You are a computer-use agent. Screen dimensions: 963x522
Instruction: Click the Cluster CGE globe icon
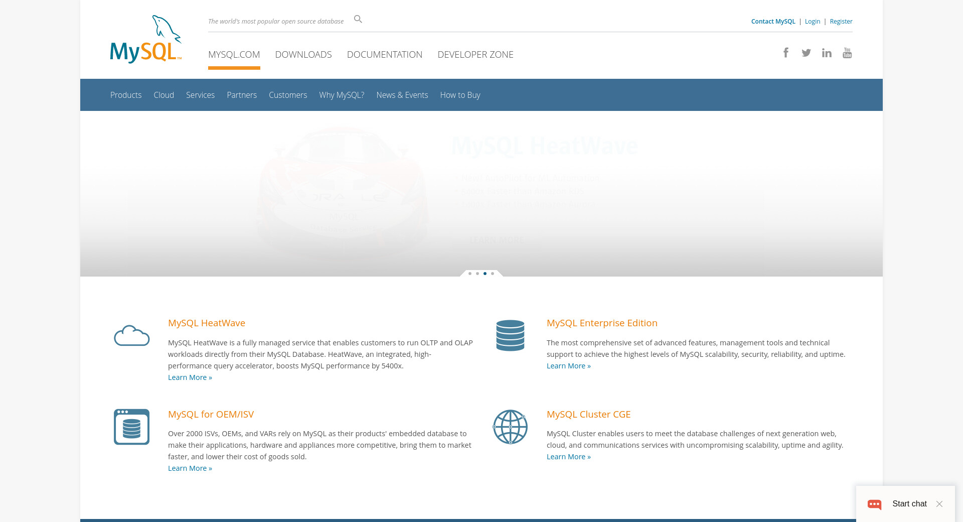coord(510,427)
